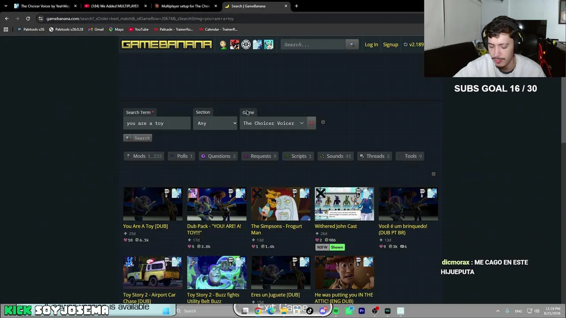Open the Paletools v26 bookmark
This screenshot has width=566, height=318.
(31, 30)
